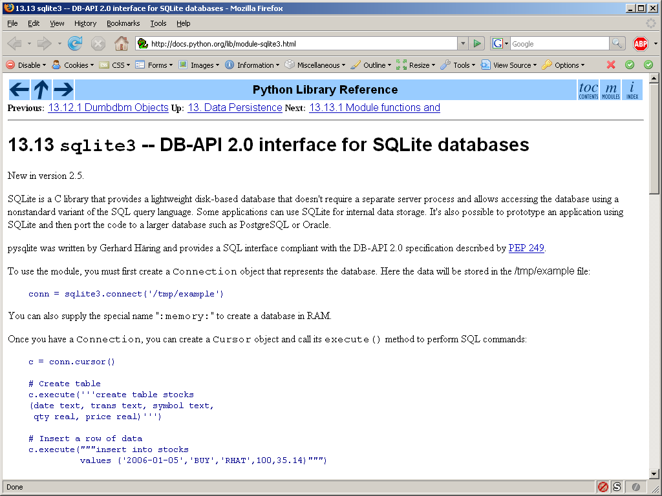
Task: Open the Images dropdown menu
Action: (199, 65)
